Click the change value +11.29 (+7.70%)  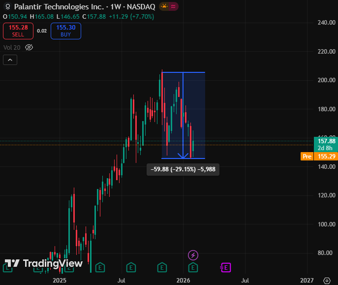(131, 17)
